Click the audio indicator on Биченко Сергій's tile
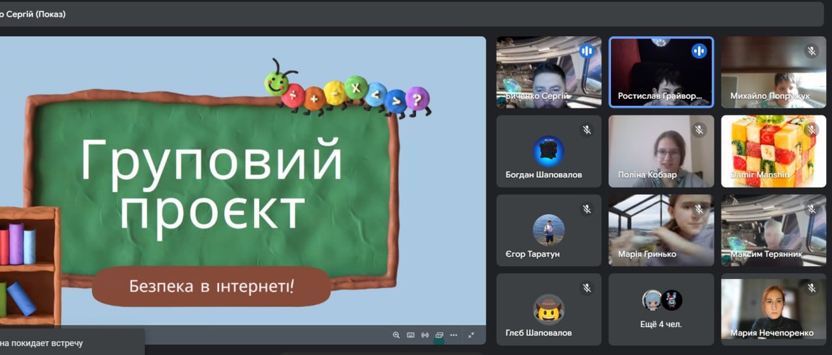The image size is (832, 355). click(x=587, y=51)
